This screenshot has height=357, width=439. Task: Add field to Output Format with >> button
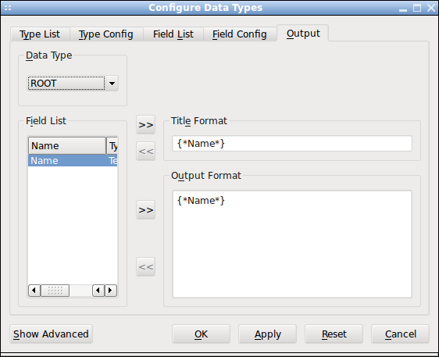146,209
